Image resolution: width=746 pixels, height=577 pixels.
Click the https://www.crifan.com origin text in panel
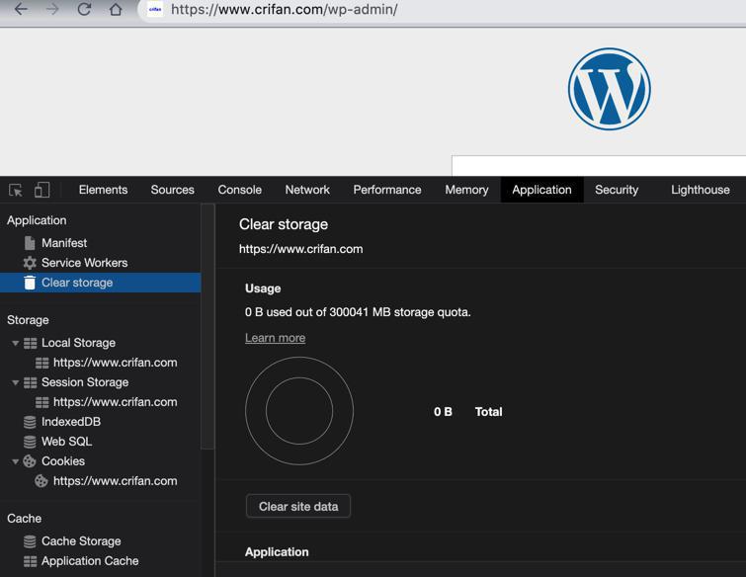300,249
